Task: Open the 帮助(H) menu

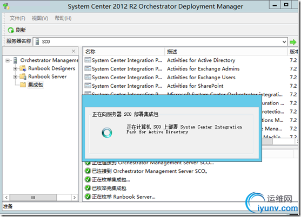Action: tap(63, 18)
